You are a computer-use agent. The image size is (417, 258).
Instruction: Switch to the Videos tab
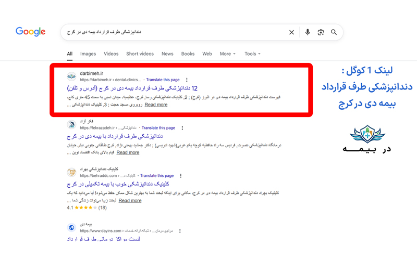pos(111,54)
